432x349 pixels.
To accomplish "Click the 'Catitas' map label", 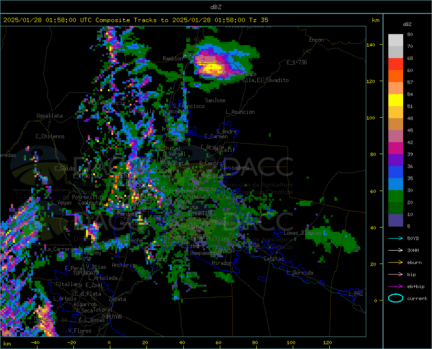I will 274,259.
